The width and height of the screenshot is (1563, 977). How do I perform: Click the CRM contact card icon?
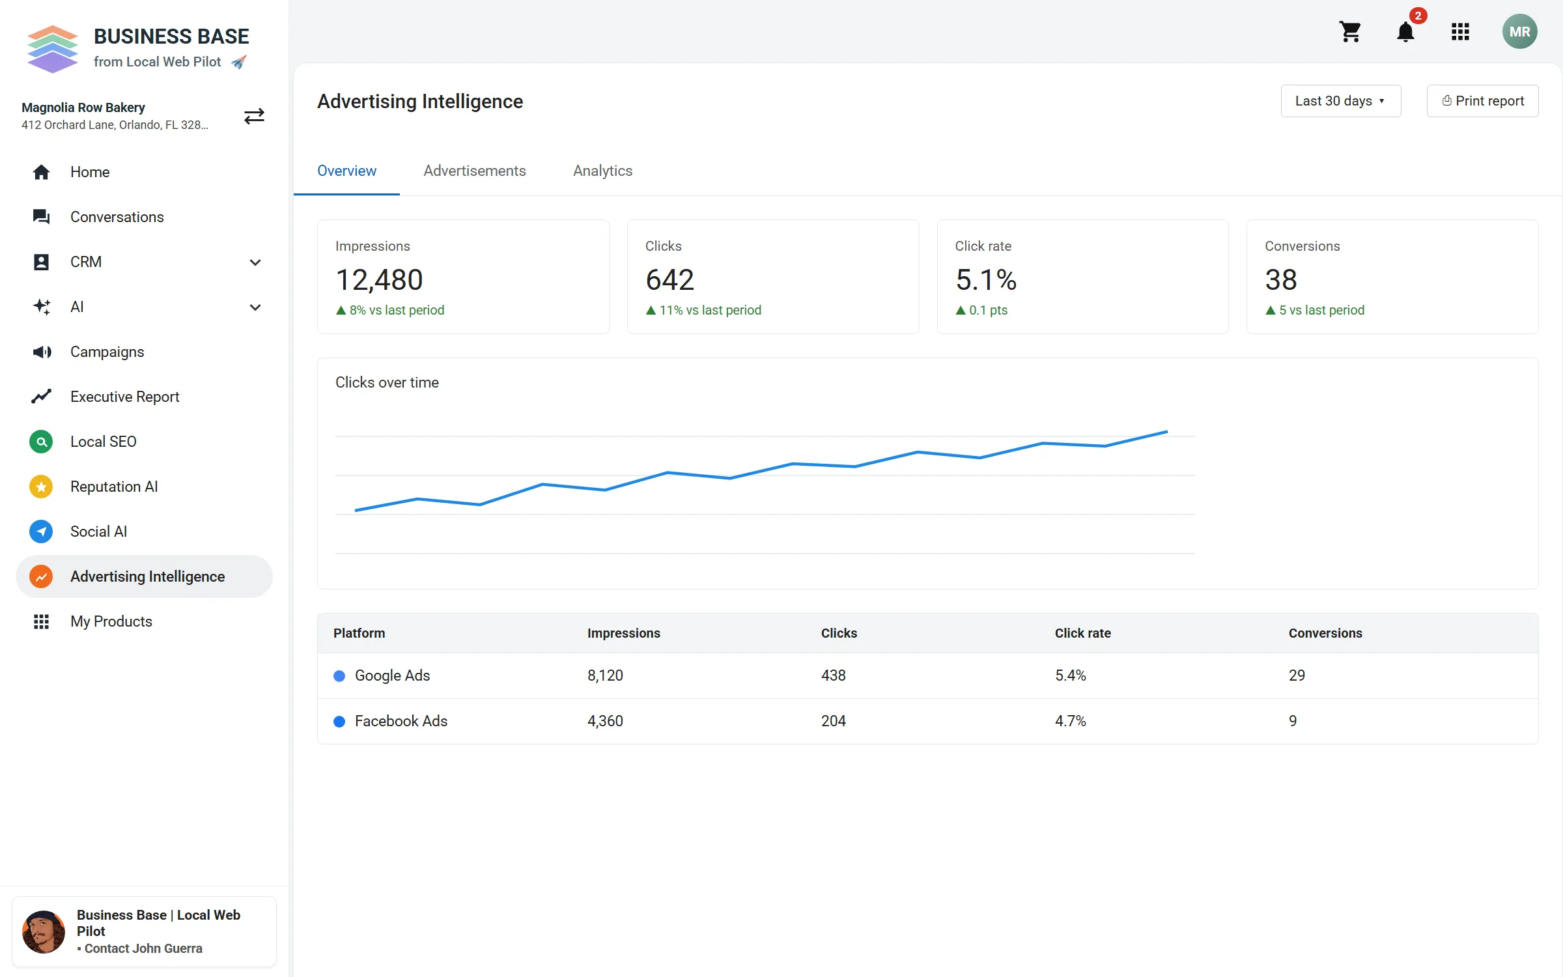(x=41, y=262)
